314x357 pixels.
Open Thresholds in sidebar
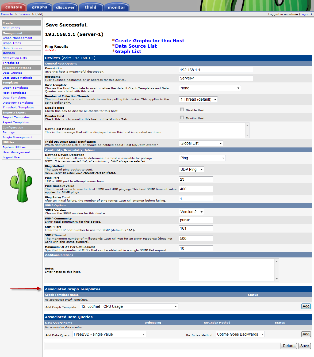point(11,63)
